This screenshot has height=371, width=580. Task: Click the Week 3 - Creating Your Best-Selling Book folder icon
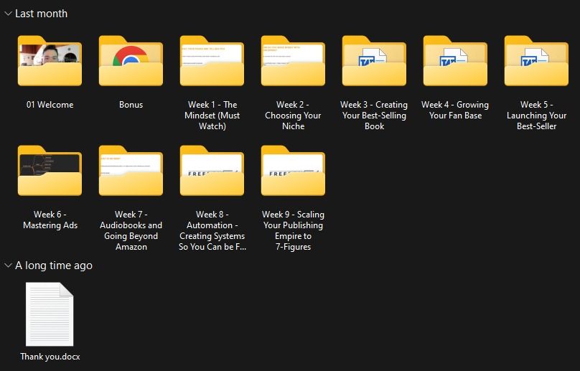coord(374,62)
